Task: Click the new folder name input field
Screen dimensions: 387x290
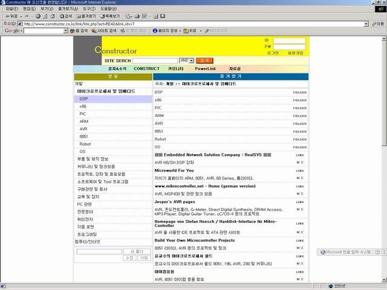Action: click(99, 251)
